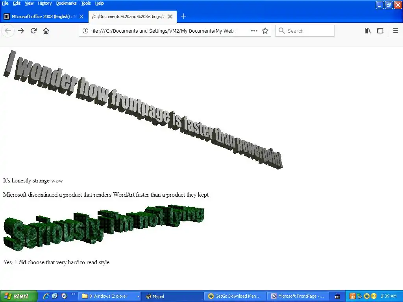403x302 pixels.
Task: Click the green 'Seriously, I'm not lying' WordArt
Action: coord(104,228)
